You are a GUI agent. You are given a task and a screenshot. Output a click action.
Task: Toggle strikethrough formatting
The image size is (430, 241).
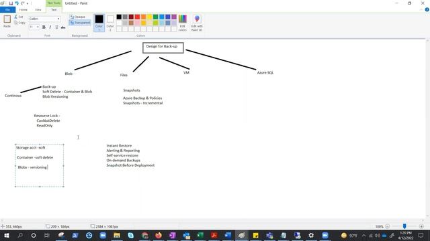[63, 27]
